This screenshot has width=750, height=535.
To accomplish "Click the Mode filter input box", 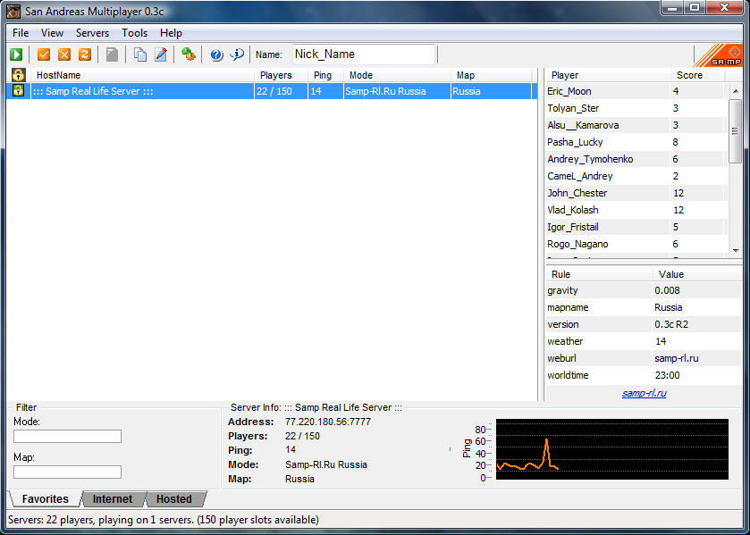I will tap(67, 436).
